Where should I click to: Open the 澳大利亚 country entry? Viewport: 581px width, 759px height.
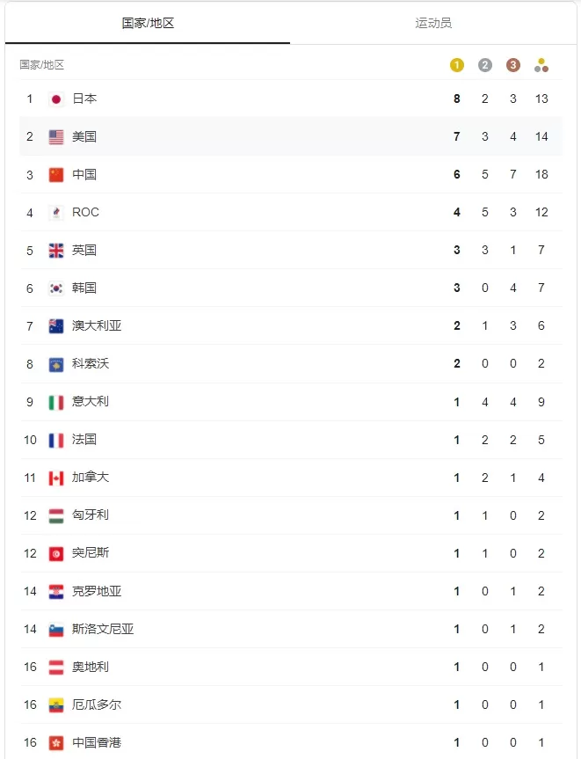click(291, 325)
